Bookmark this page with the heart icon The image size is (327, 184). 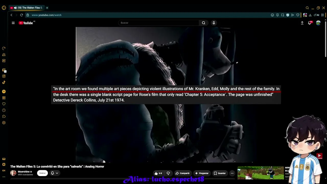298,15
